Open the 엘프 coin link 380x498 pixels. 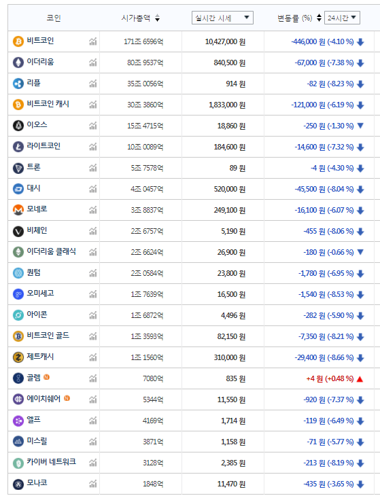click(x=34, y=420)
